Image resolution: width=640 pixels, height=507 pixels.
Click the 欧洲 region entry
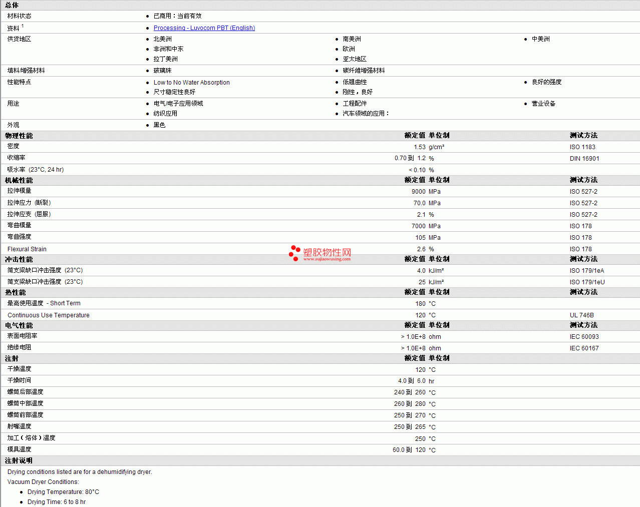pyautogui.click(x=349, y=49)
